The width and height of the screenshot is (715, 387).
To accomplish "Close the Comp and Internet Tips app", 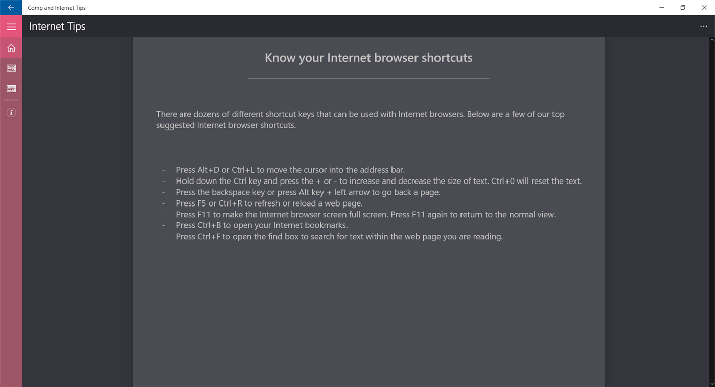I will 704,7.
